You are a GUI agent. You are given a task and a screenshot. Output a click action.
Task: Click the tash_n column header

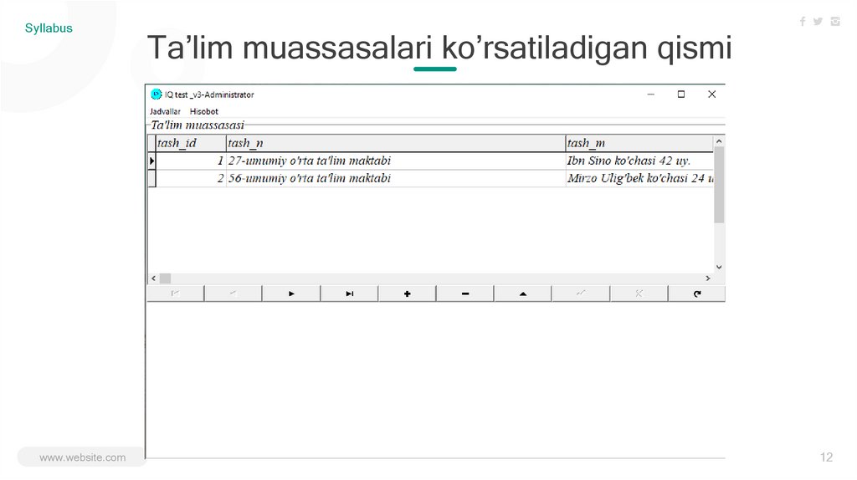[396, 143]
